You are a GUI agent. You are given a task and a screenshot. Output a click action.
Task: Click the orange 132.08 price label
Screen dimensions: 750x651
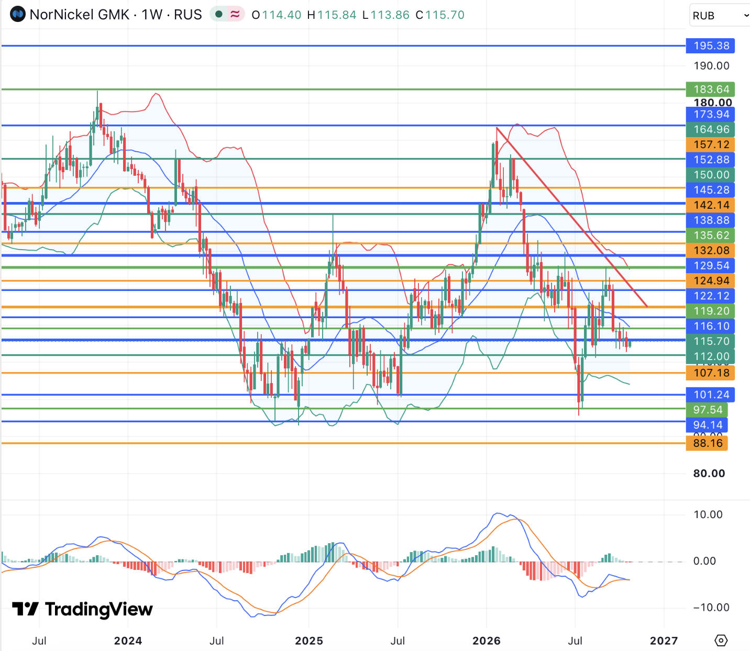tap(711, 251)
